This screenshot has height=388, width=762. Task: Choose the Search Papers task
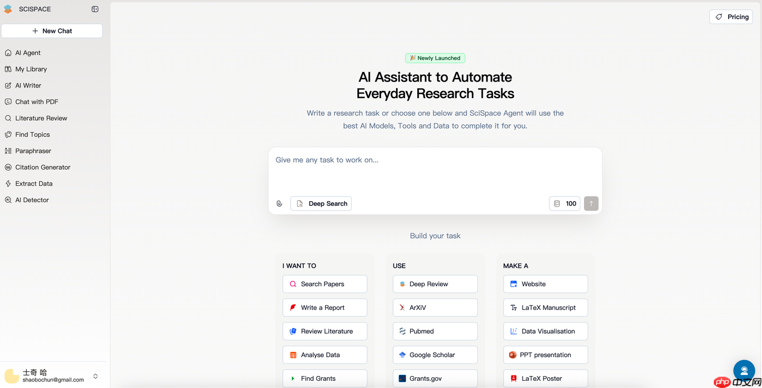pyautogui.click(x=324, y=284)
